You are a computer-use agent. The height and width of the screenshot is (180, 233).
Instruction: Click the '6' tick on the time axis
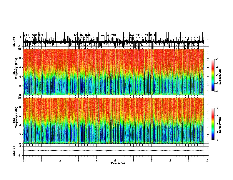coord(134,161)
